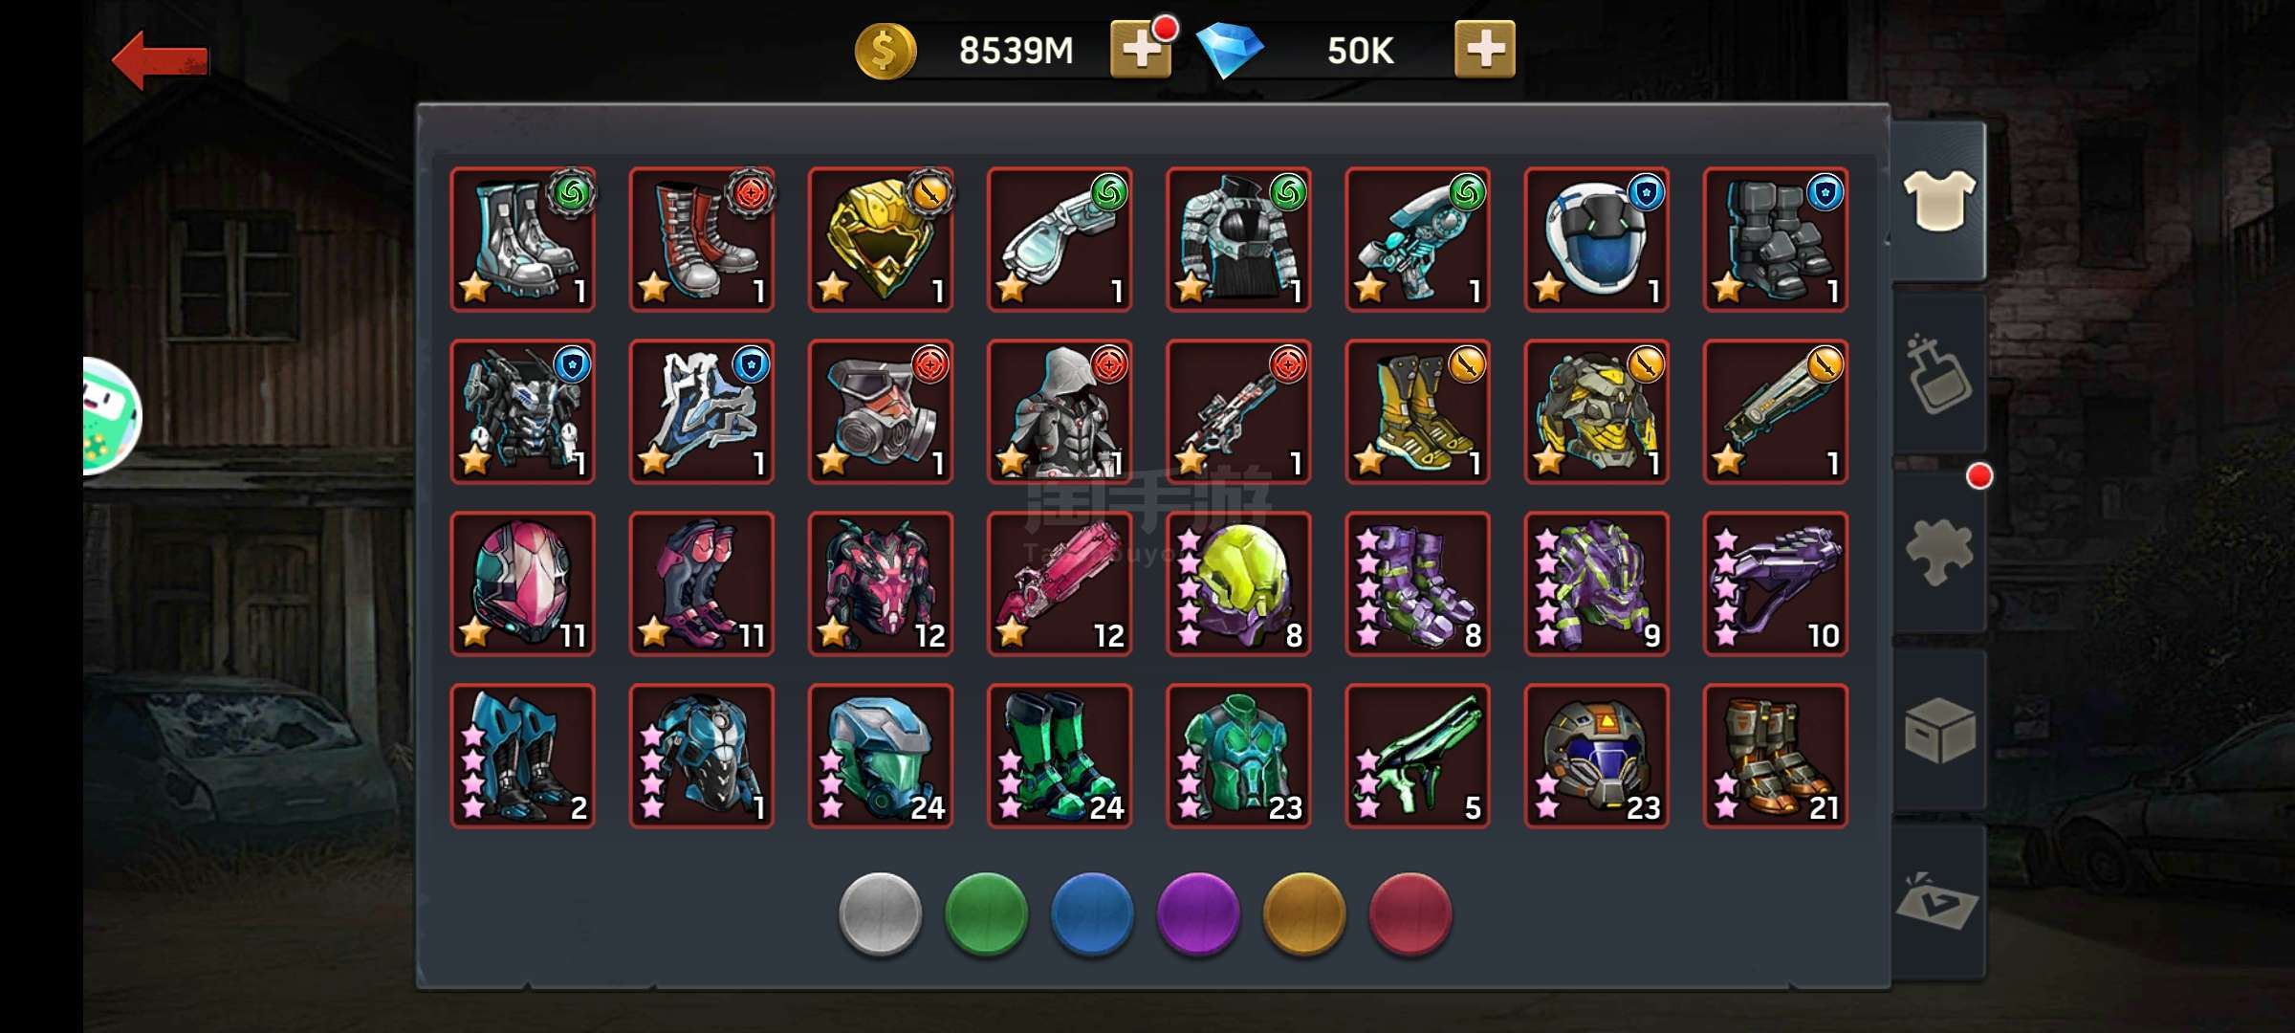Open the puzzle piece fragments tab

coord(1938,552)
